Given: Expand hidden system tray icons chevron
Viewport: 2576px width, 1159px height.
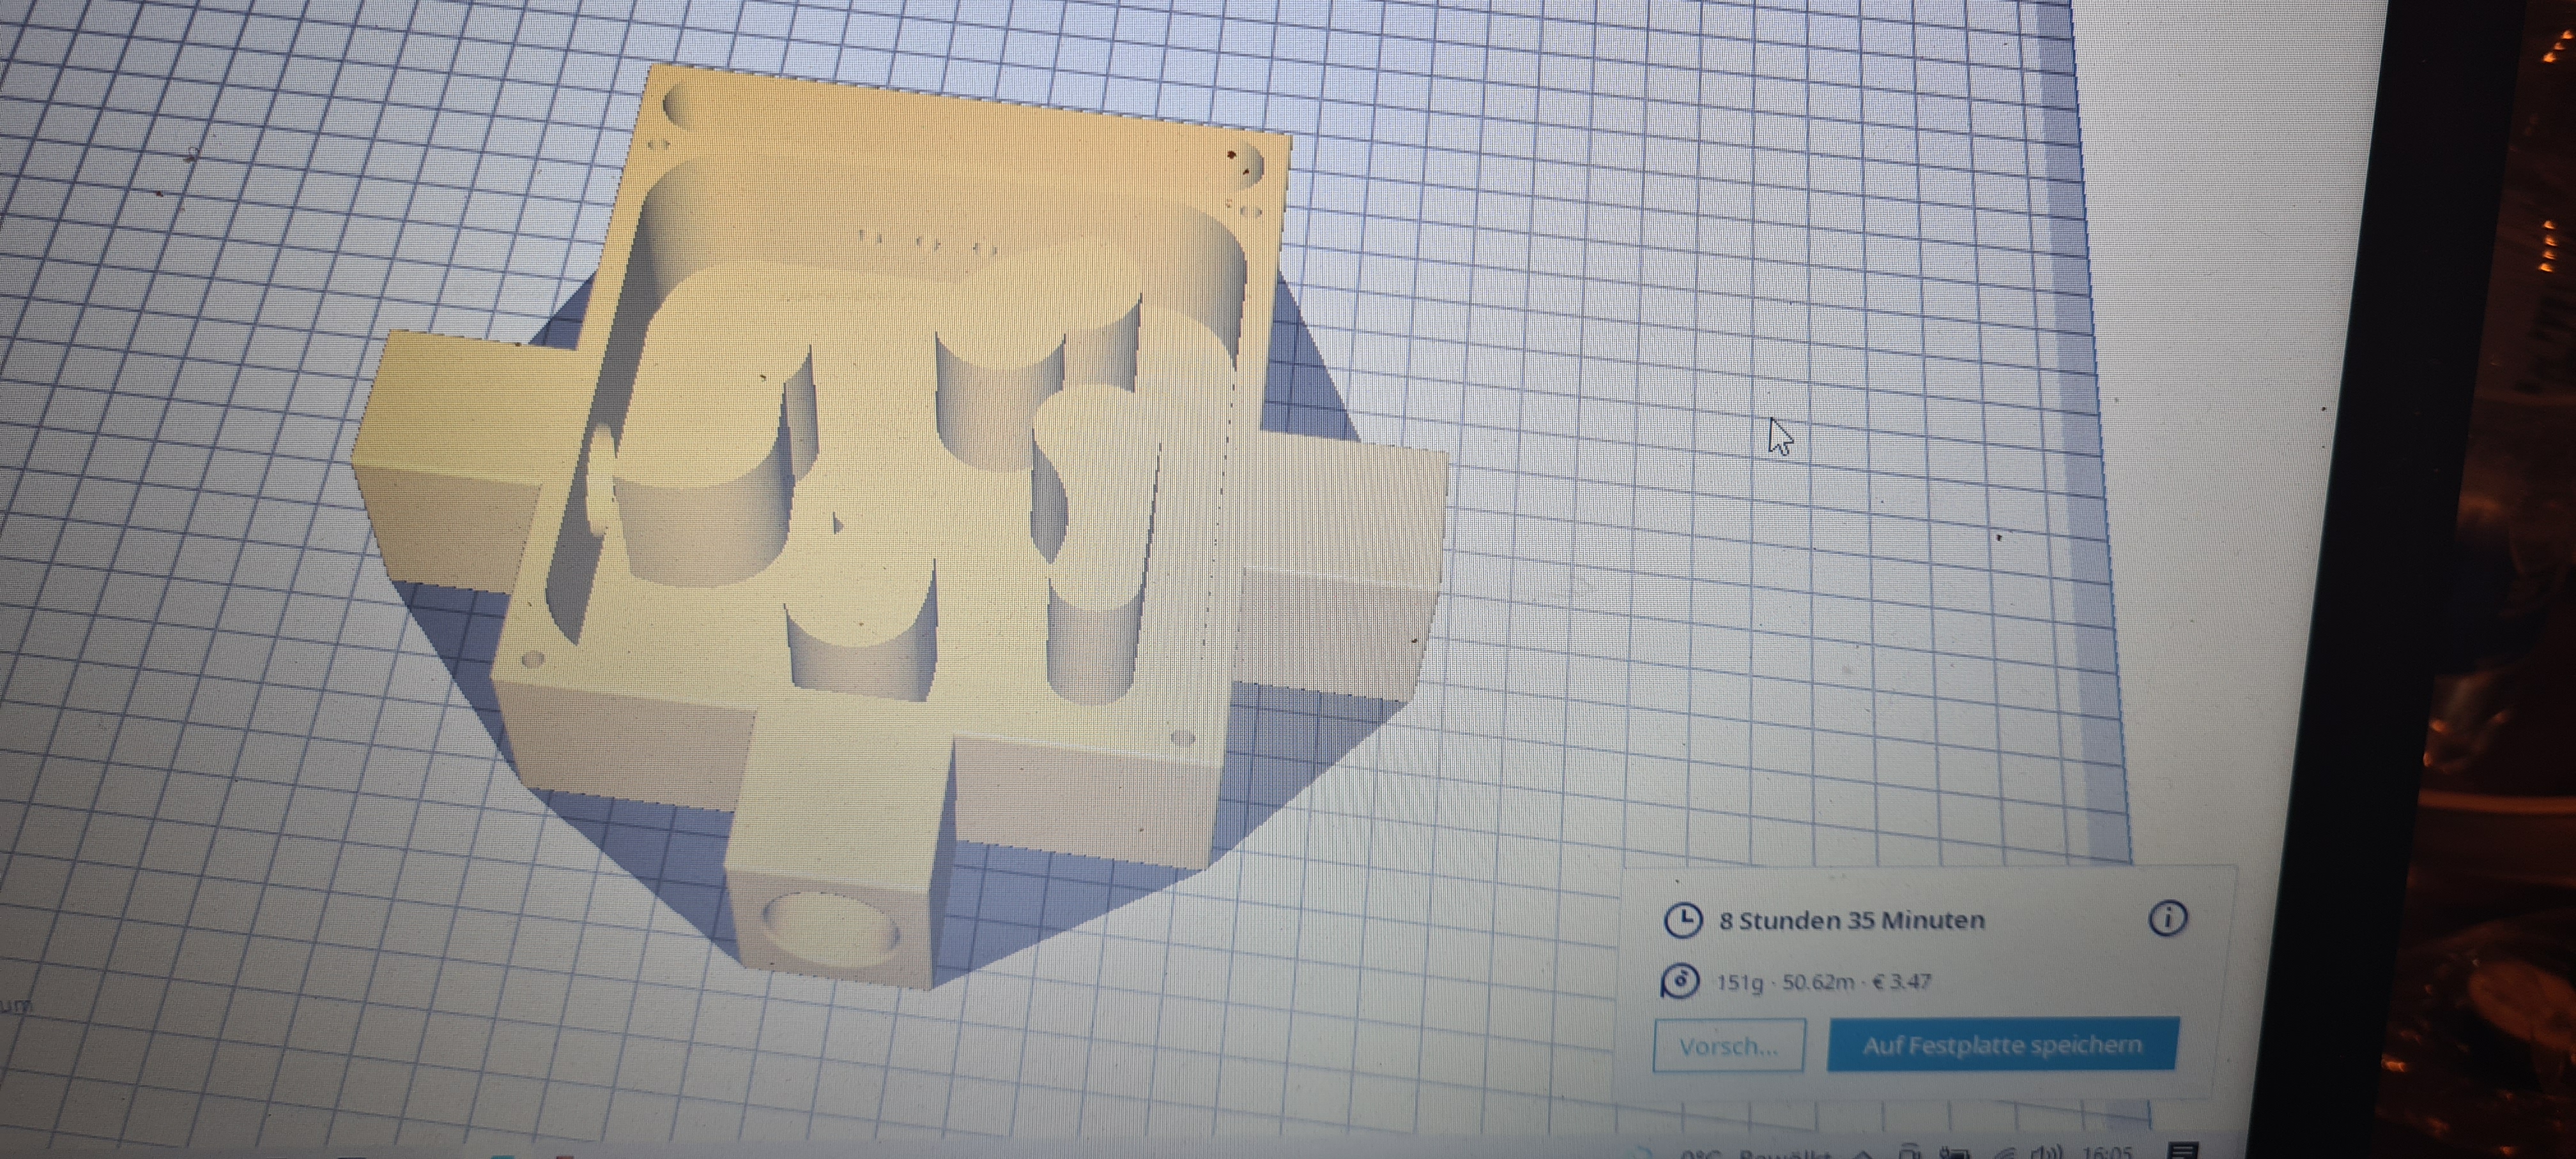Looking at the screenshot, I should tap(1862, 1154).
